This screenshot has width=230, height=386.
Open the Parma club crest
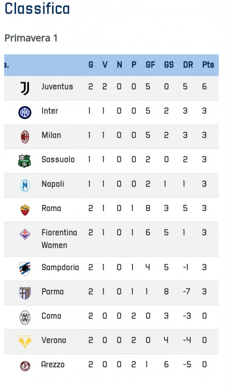coord(25,293)
